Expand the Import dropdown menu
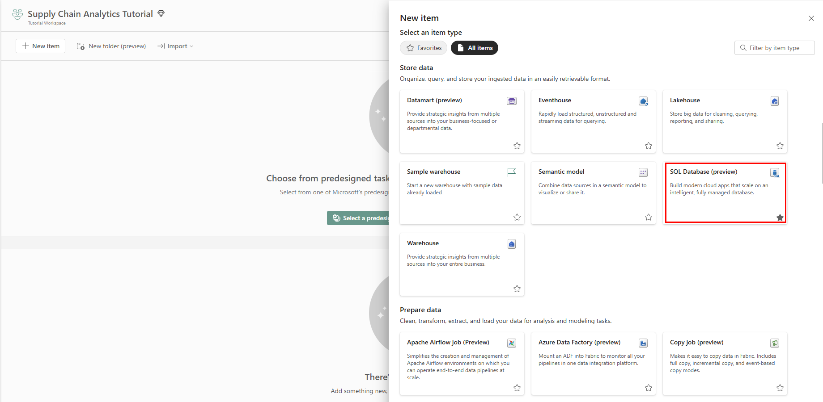823x402 pixels. point(175,46)
